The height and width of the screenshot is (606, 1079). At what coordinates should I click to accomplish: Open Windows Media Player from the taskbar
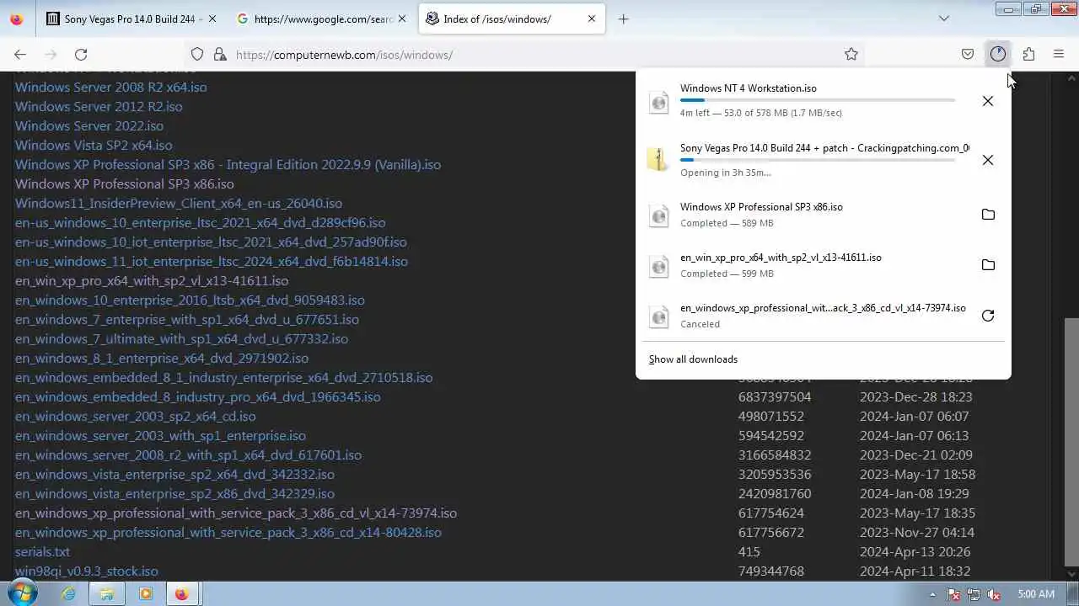click(146, 593)
